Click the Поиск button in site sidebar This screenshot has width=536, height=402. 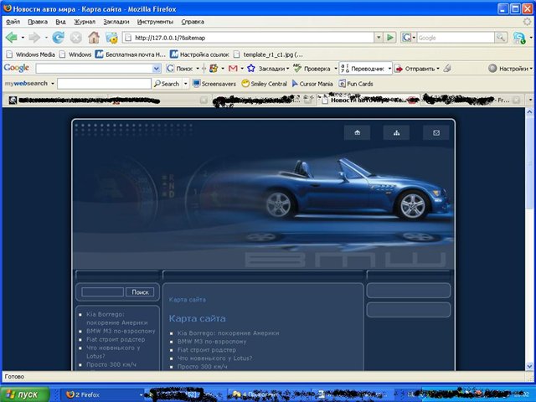tap(141, 292)
